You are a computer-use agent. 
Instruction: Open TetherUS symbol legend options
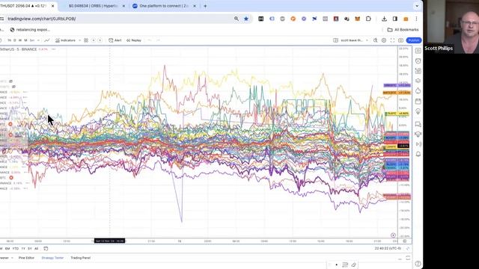tap(53, 49)
